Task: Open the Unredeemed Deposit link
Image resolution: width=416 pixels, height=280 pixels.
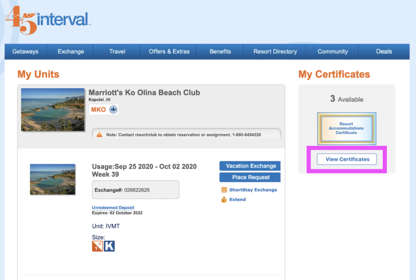Action: 113,208
